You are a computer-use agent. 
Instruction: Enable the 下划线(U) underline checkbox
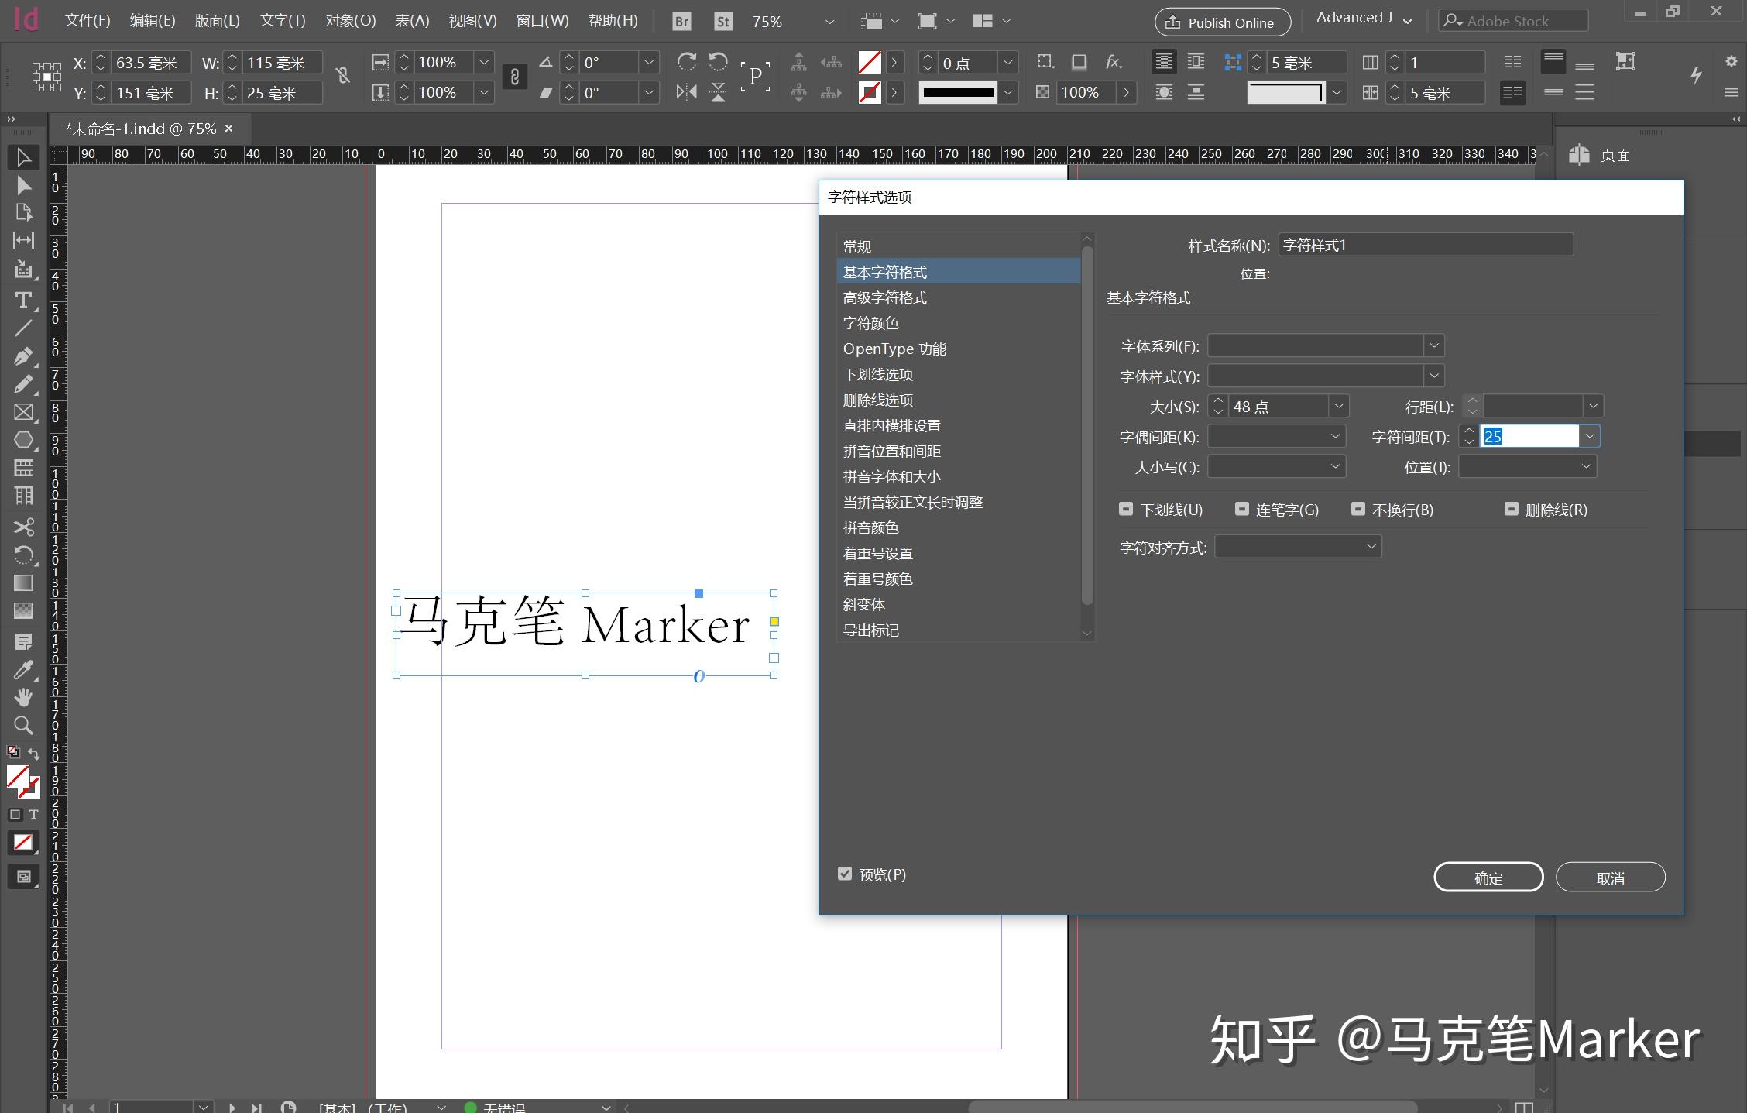pos(1127,509)
